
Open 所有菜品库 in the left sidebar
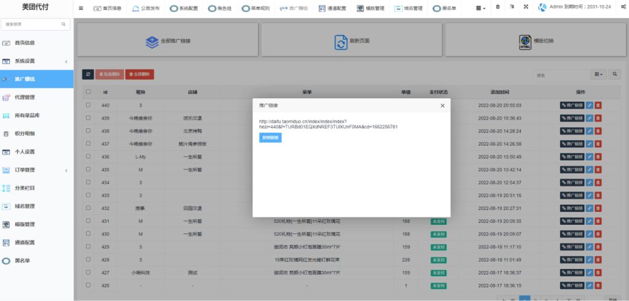[x=36, y=115]
